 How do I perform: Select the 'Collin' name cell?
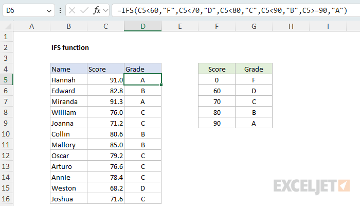click(68, 134)
